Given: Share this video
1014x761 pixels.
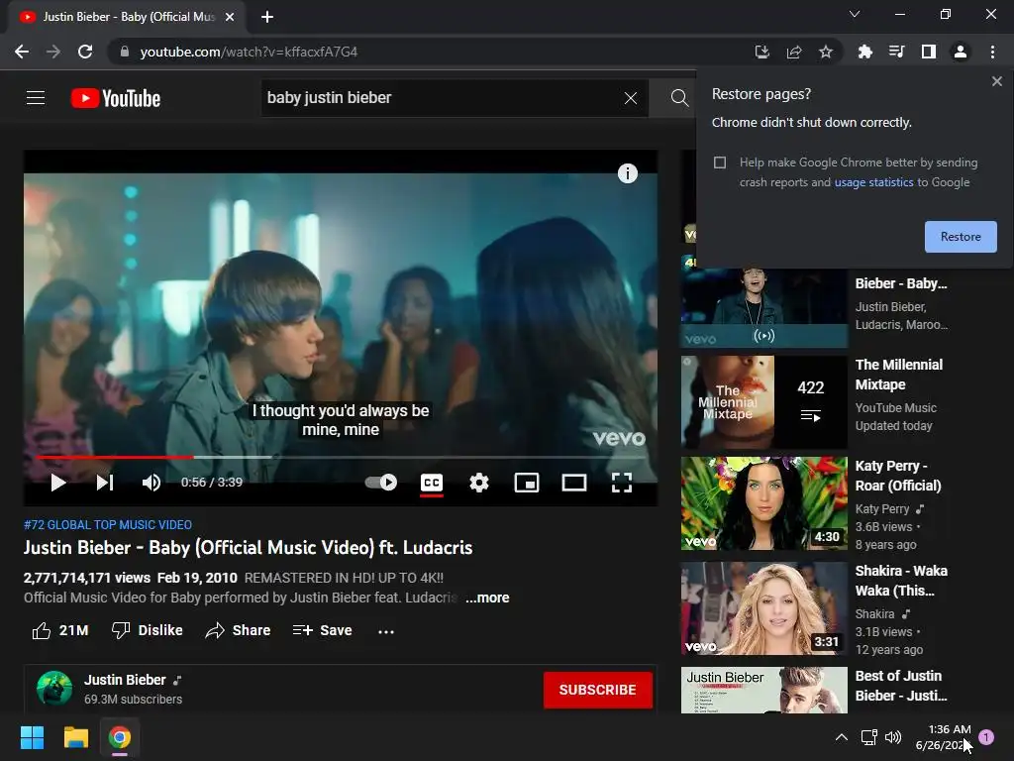Looking at the screenshot, I should click(x=238, y=630).
